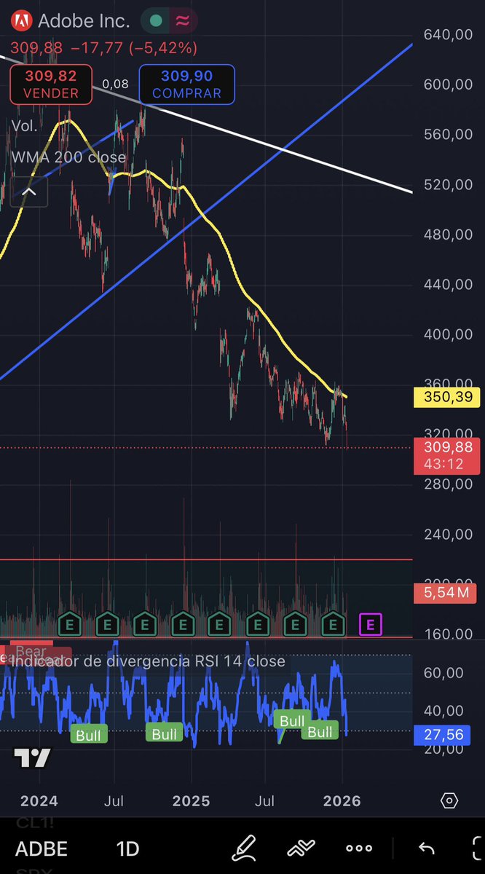485x874 pixels.
Task: Select the Indicador de divergencia RSI label
Action: 149,661
